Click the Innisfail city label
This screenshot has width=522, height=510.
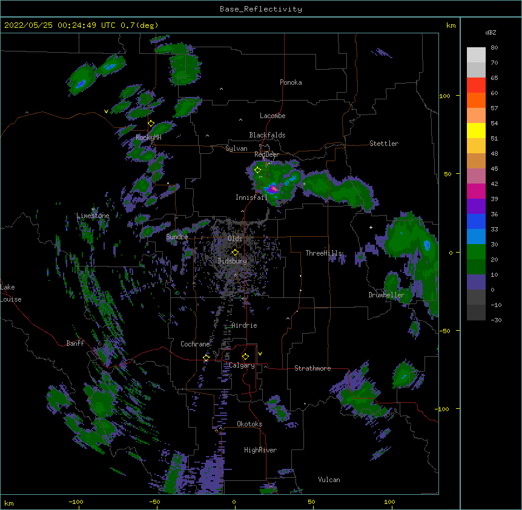point(251,197)
